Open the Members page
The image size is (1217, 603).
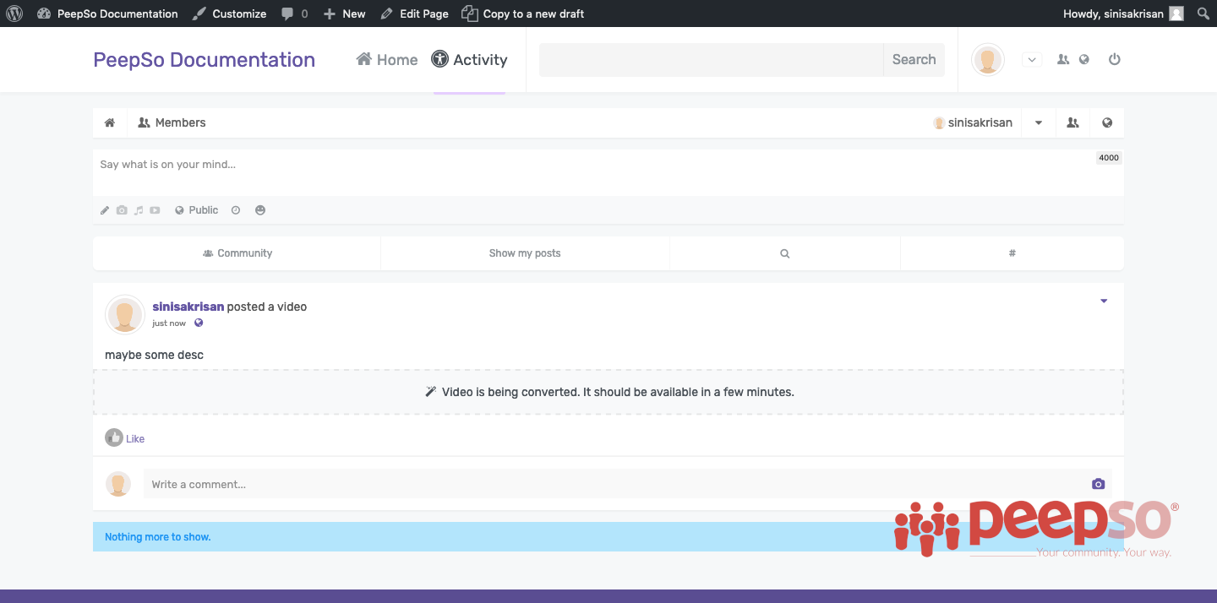tap(172, 122)
